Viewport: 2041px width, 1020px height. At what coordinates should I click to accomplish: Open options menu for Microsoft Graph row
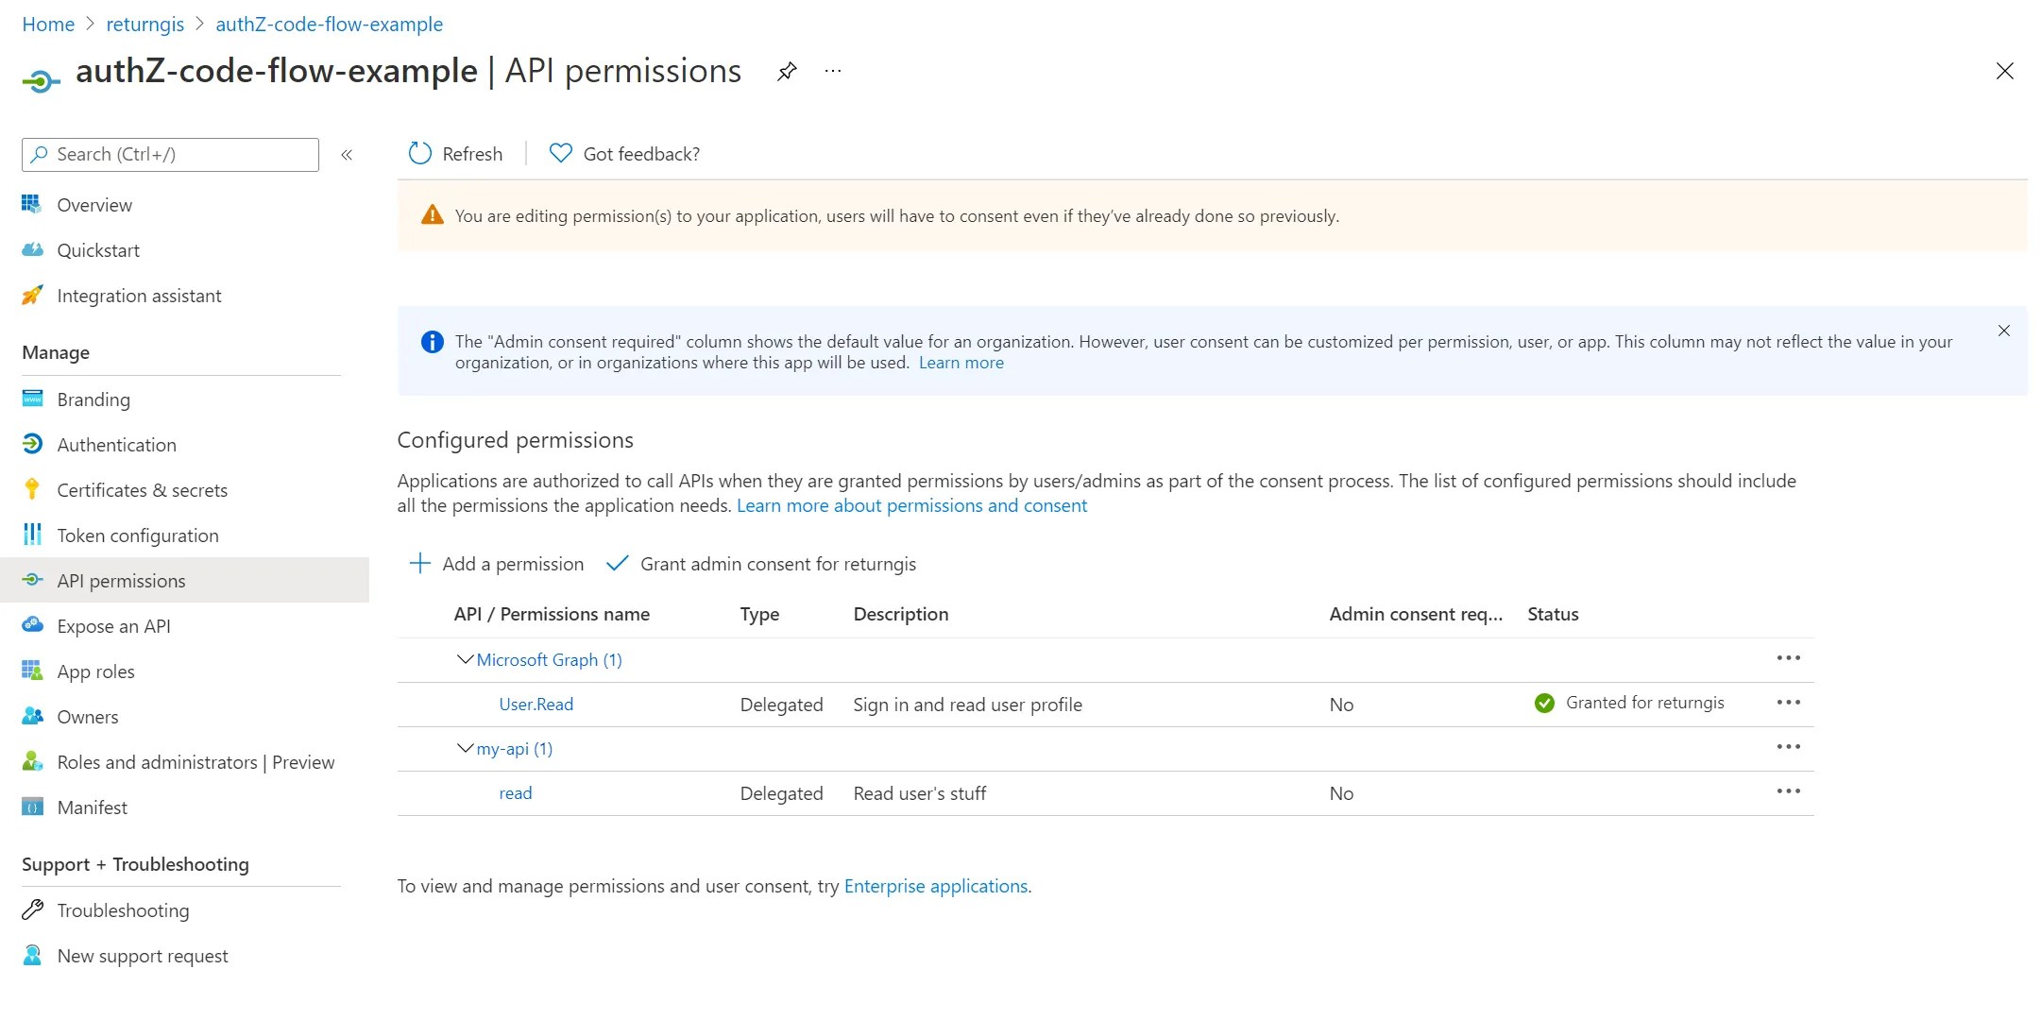pos(1788,658)
